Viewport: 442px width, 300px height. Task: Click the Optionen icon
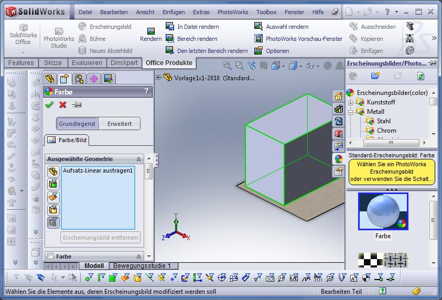click(258, 51)
